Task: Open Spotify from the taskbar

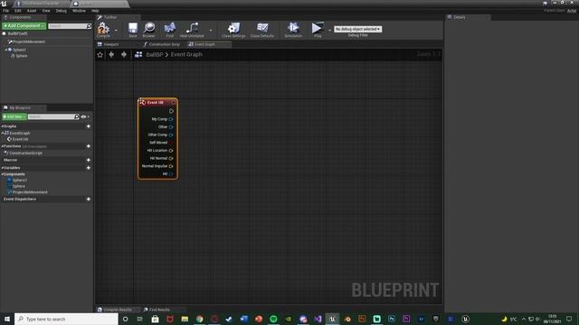Action: pyautogui.click(x=273, y=319)
